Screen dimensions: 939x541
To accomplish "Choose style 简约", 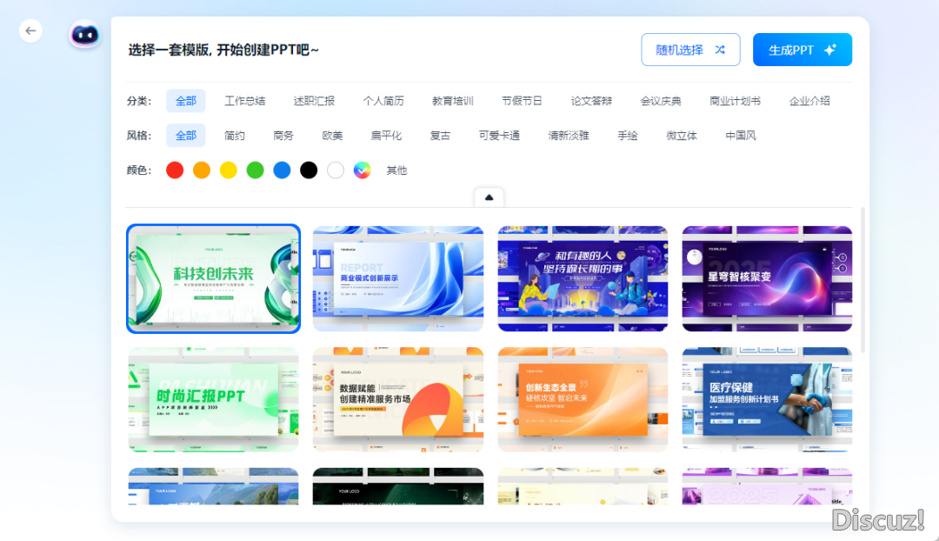I will (234, 136).
